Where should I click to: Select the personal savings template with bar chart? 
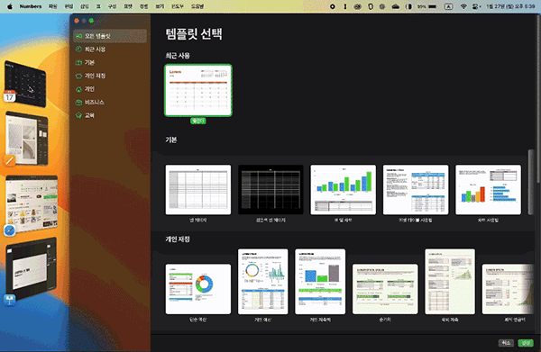(x=320, y=282)
